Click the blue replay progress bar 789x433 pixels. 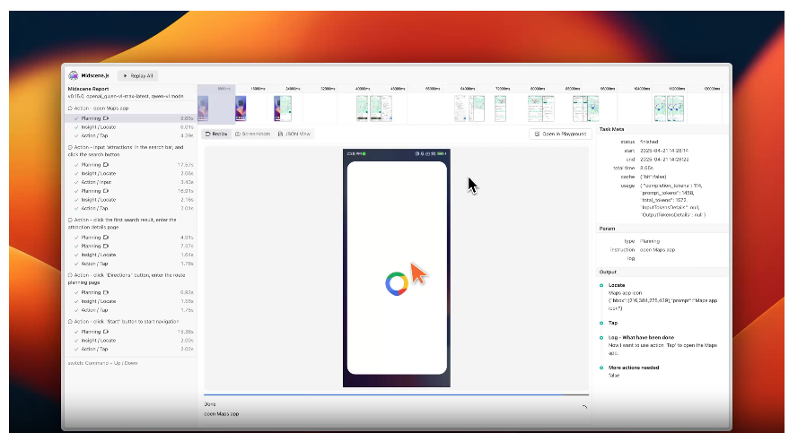click(396, 394)
